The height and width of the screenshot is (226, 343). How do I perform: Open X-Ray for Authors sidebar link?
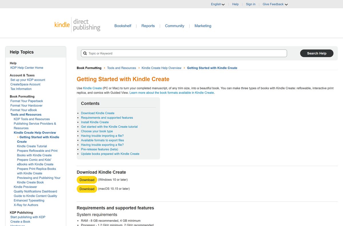click(26, 205)
